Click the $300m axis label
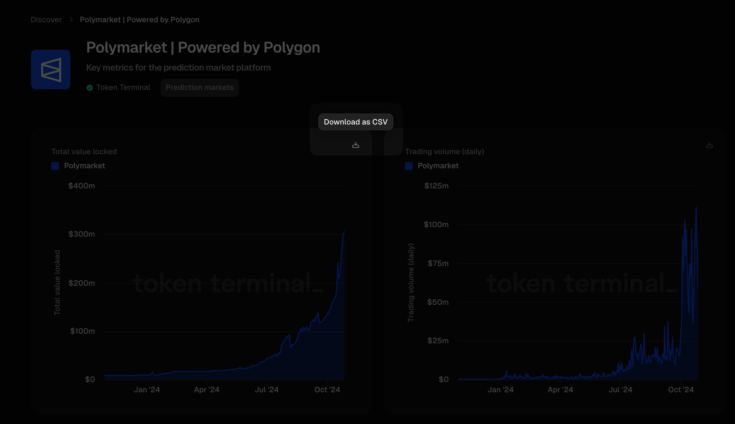 82,234
